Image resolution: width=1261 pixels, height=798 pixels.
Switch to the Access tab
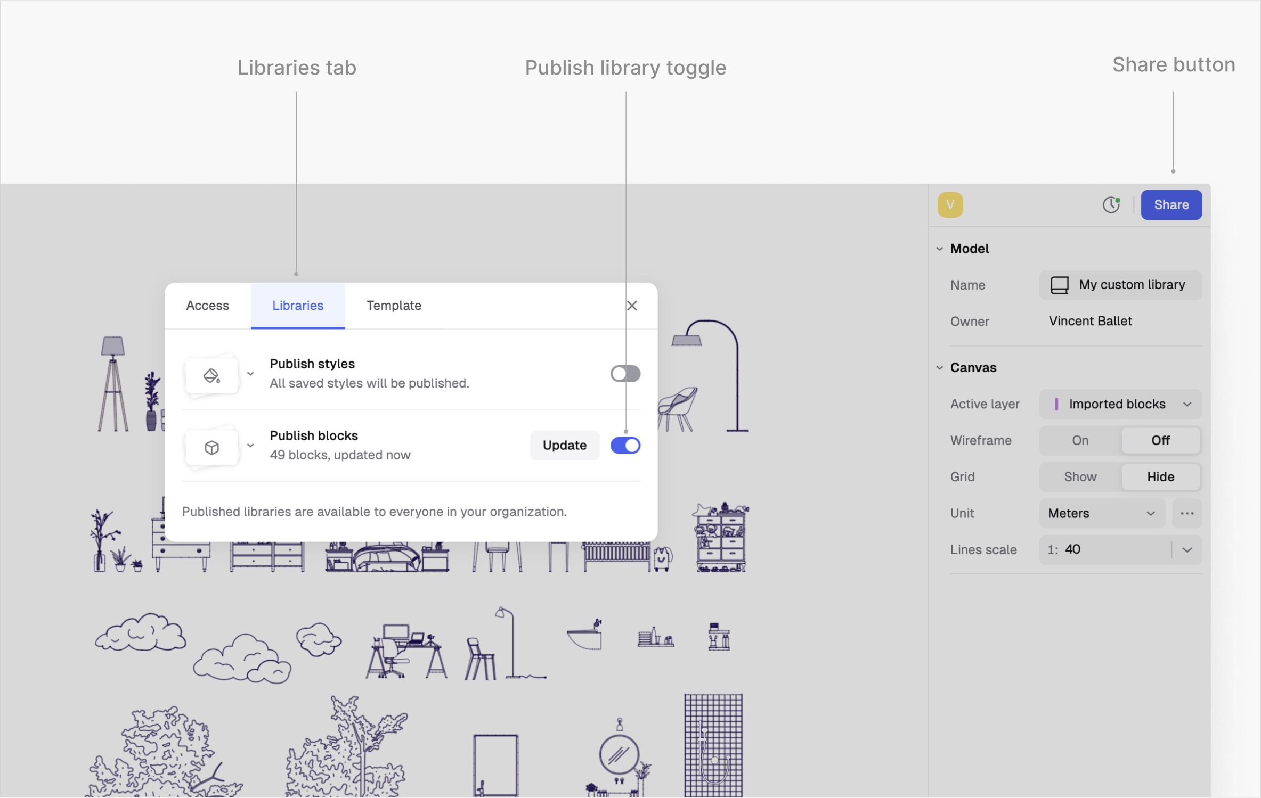click(x=207, y=306)
